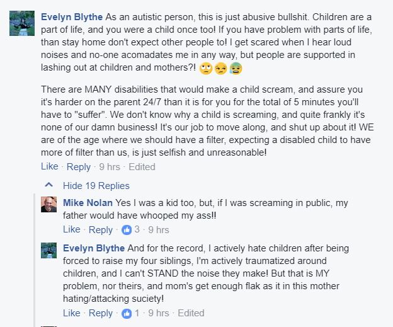Viewport: 393px width, 327px height.
Task: Collapse replies using the upward chevron arrow
Action: (x=49, y=185)
